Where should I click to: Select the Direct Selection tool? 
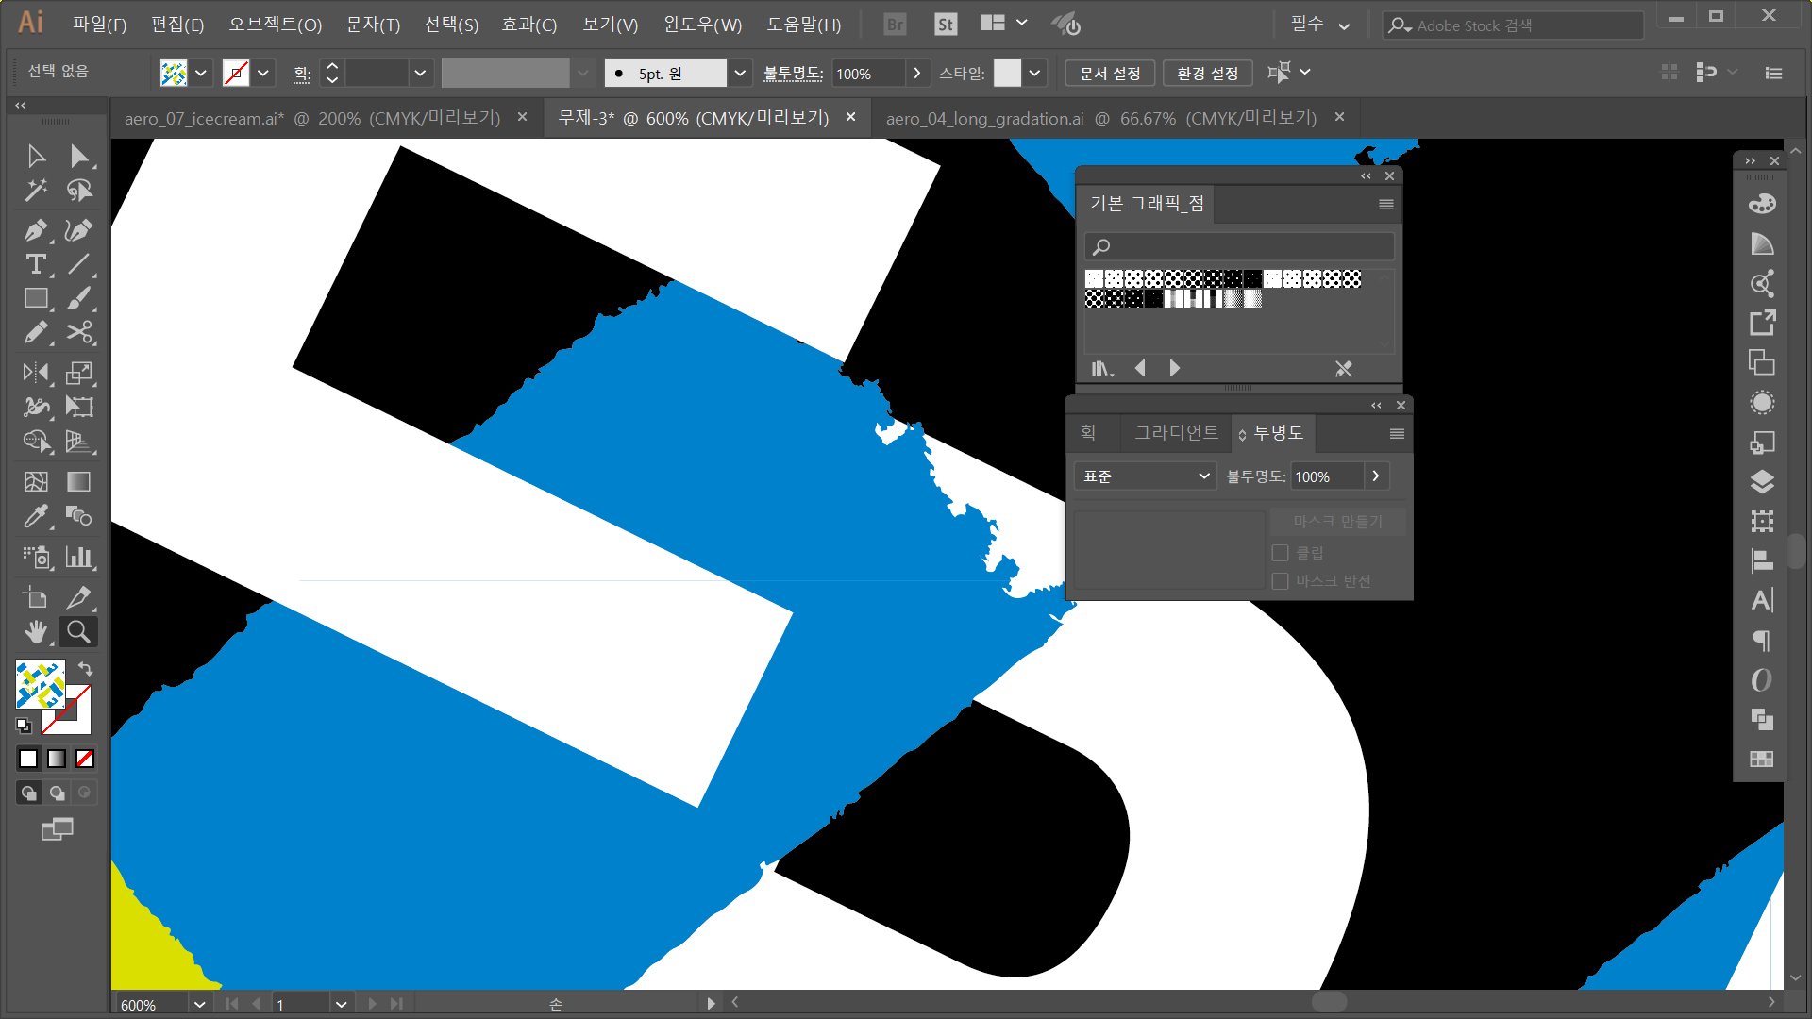coord(79,156)
